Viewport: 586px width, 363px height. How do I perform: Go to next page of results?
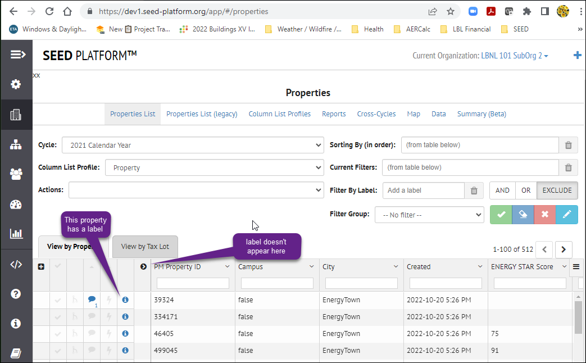click(564, 249)
